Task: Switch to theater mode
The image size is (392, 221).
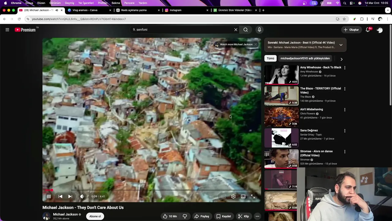Action: coord(243,196)
